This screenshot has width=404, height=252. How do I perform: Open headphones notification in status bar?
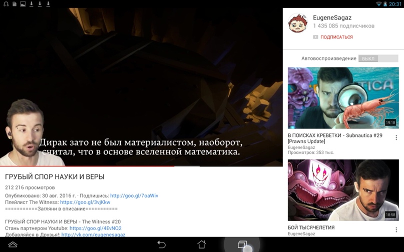[x=6, y=4]
